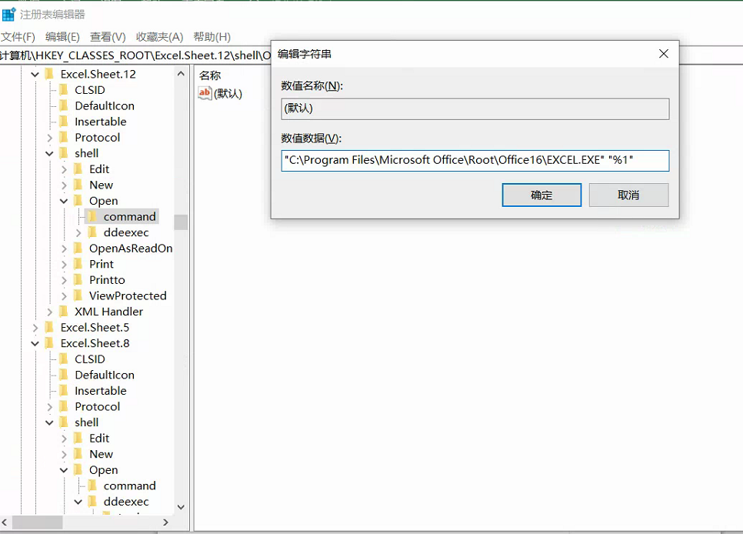Click the Excel.Sheet.5 folder icon
The height and width of the screenshot is (534, 743).
50,328
